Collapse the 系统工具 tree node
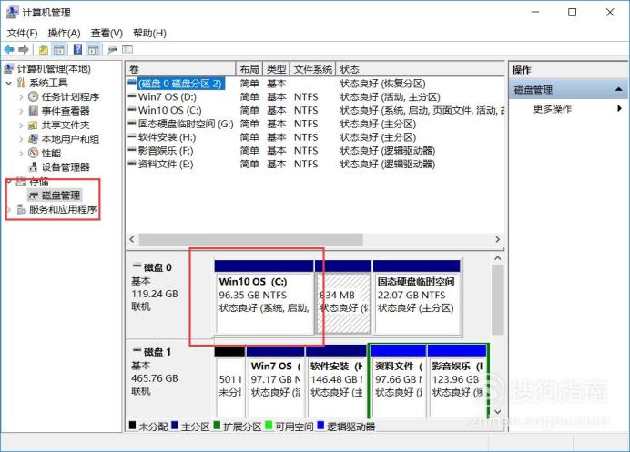630x452 pixels. [9, 84]
